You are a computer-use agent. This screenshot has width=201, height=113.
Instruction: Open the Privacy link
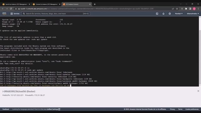point(172,109)
